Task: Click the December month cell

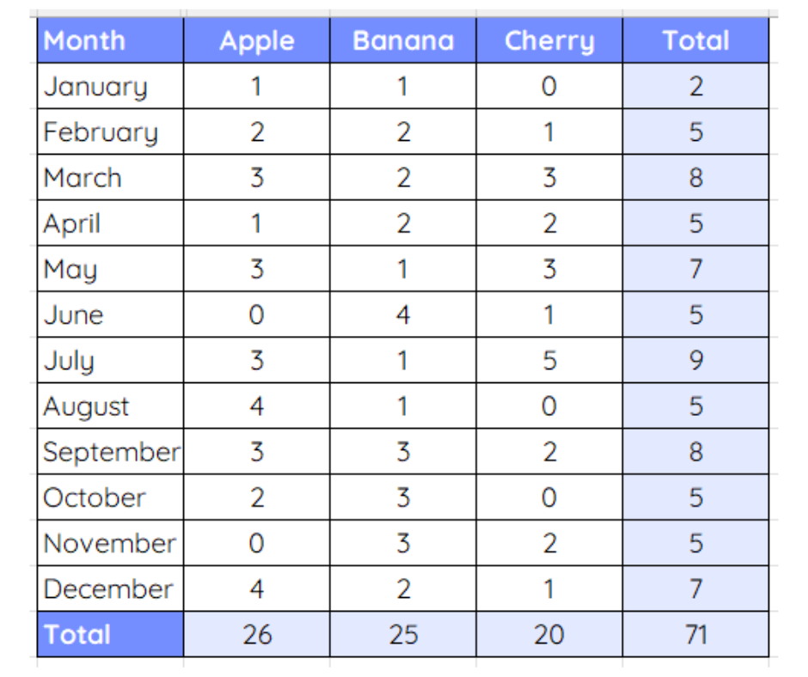Action: click(x=110, y=589)
